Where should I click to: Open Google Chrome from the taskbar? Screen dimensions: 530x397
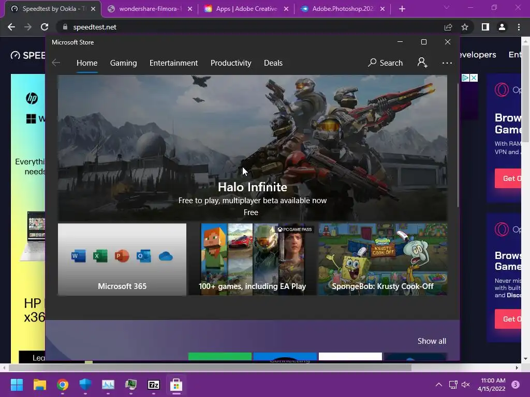pyautogui.click(x=63, y=385)
